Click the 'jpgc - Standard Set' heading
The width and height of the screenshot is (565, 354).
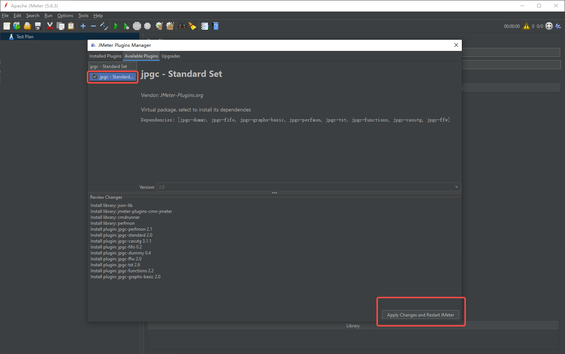[x=182, y=74]
